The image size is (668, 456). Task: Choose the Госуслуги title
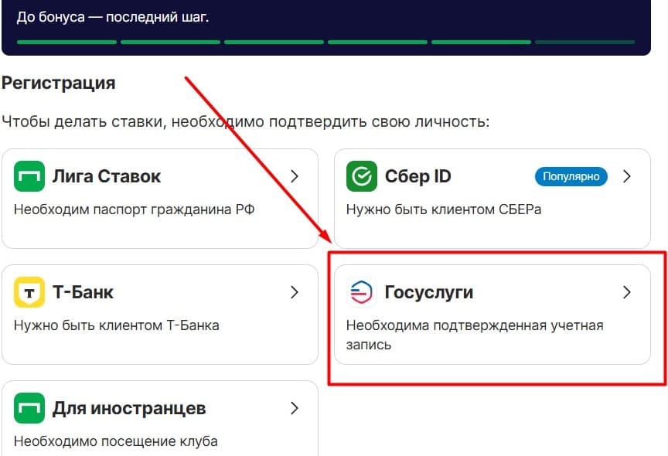click(x=428, y=292)
